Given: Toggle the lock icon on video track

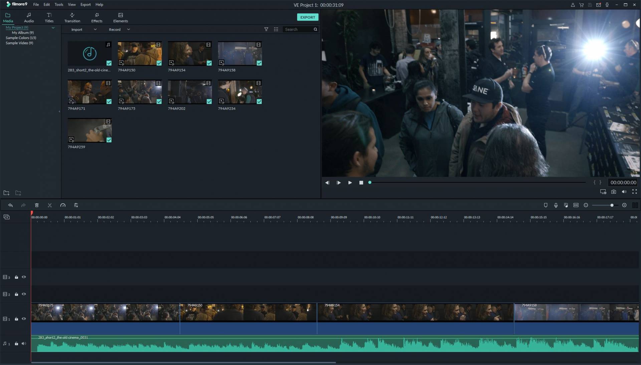Looking at the screenshot, I should tap(16, 319).
